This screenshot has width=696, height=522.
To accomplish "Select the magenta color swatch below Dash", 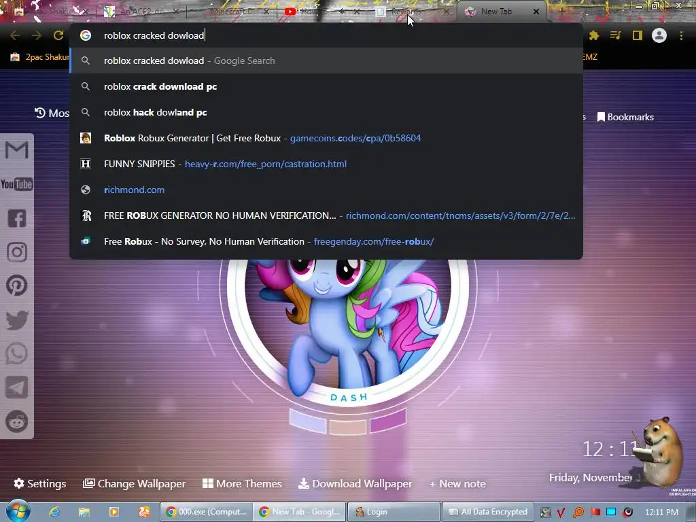I will point(388,420).
